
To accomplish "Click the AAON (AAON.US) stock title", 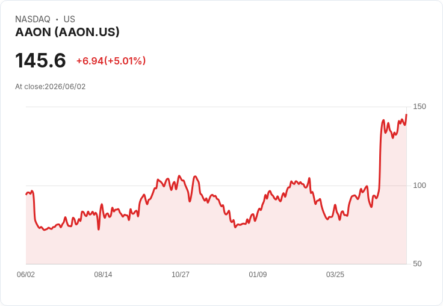I will pyautogui.click(x=67, y=32).
